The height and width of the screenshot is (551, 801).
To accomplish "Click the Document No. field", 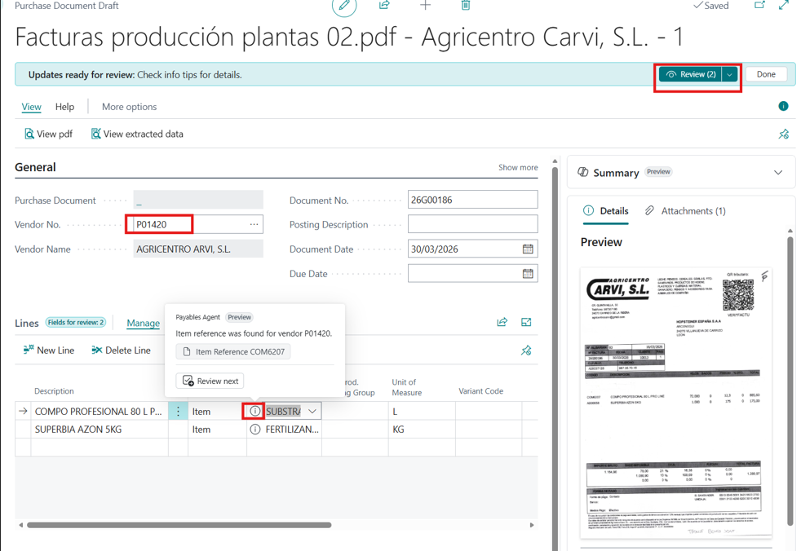I will (472, 200).
